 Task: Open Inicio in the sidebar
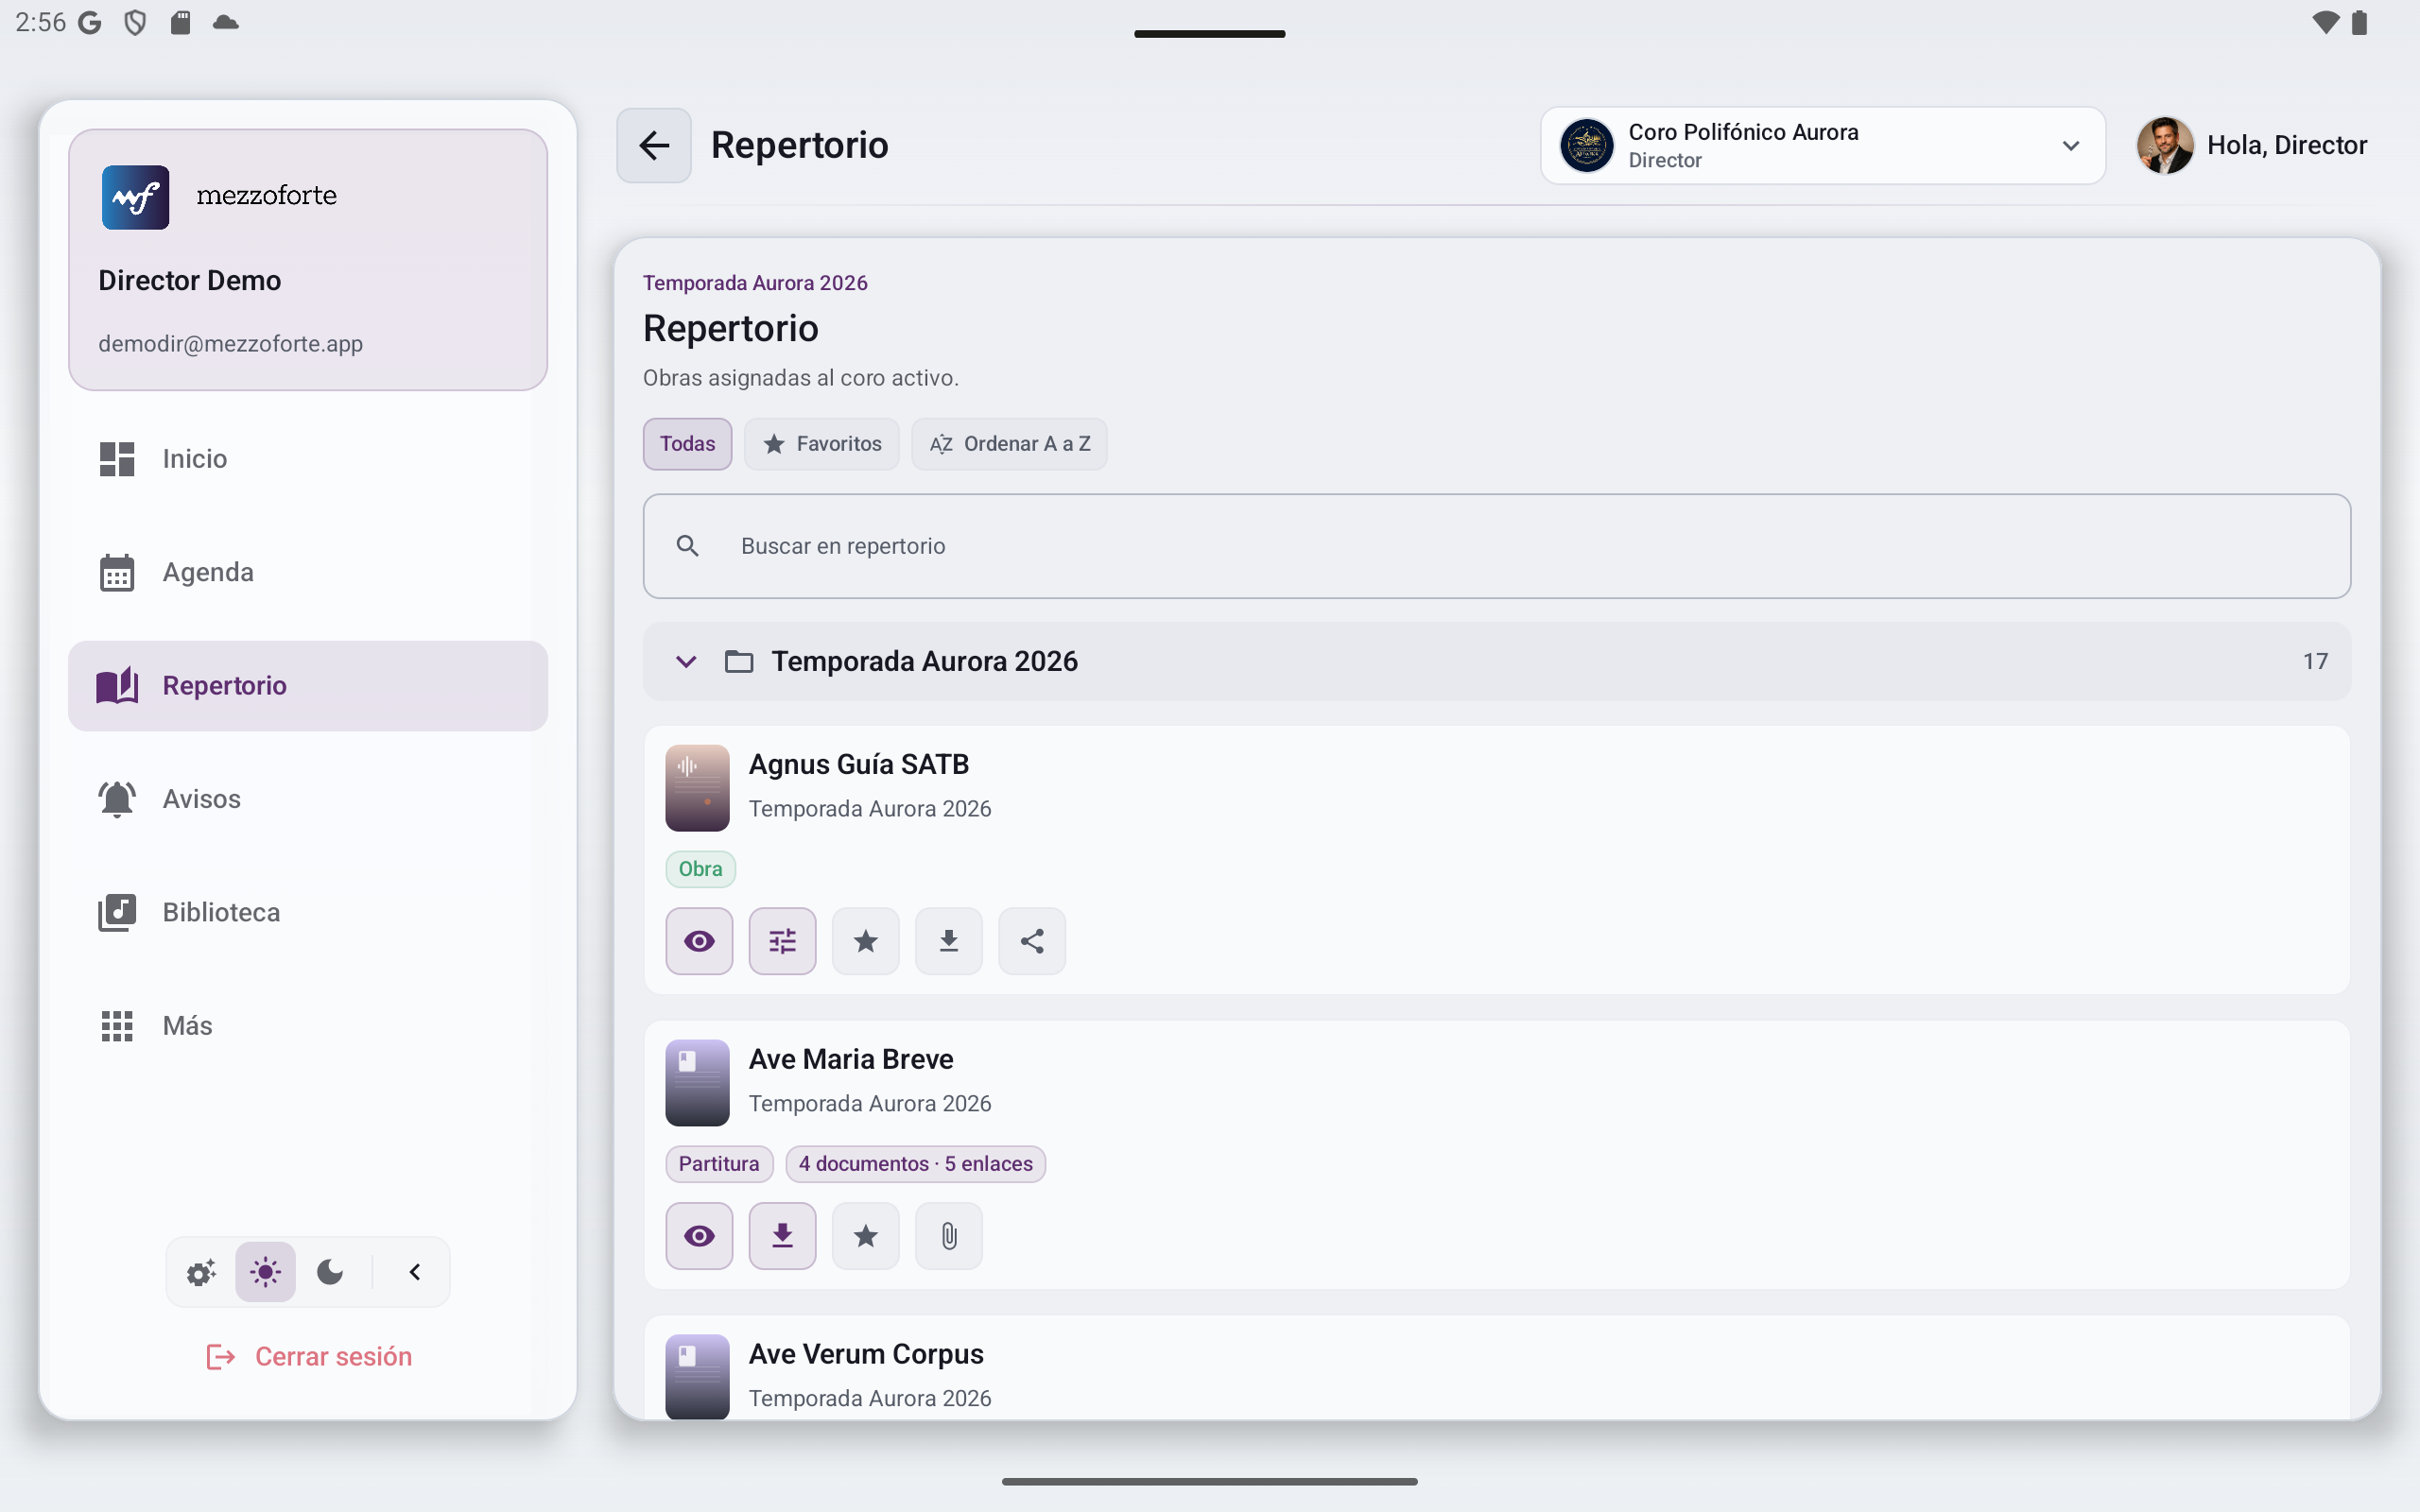tap(308, 459)
